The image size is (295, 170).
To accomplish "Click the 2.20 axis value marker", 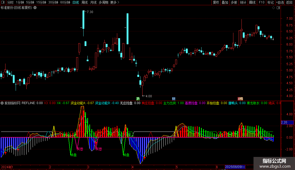I will [x=287, y=122].
